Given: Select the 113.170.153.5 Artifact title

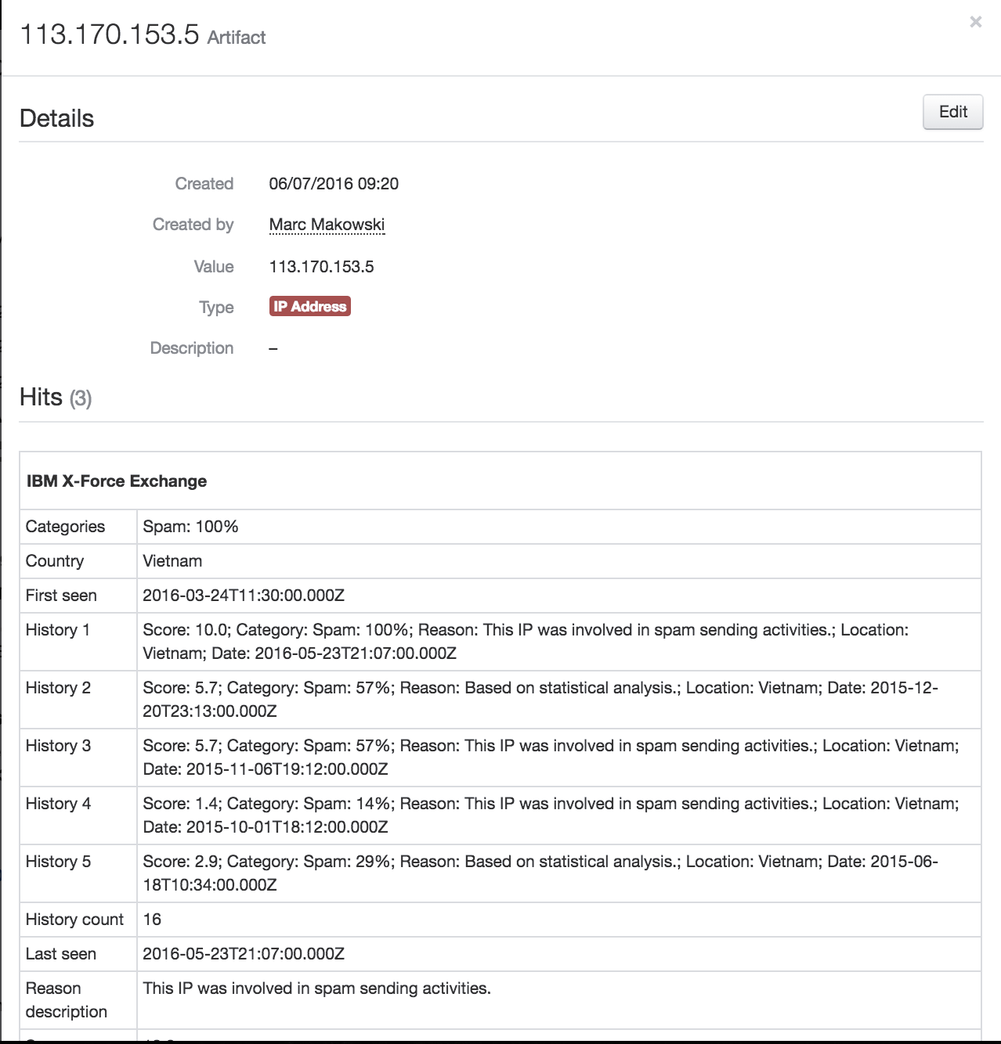Looking at the screenshot, I should (x=143, y=35).
